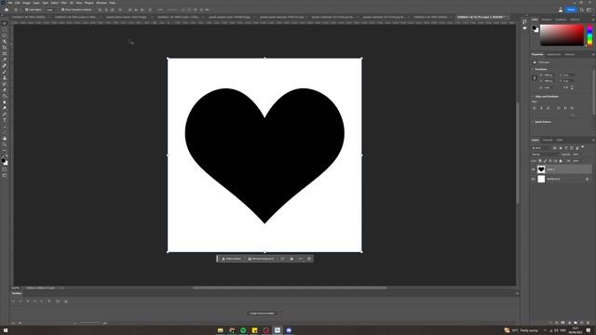Switch to the Adjustments tab

click(553, 54)
